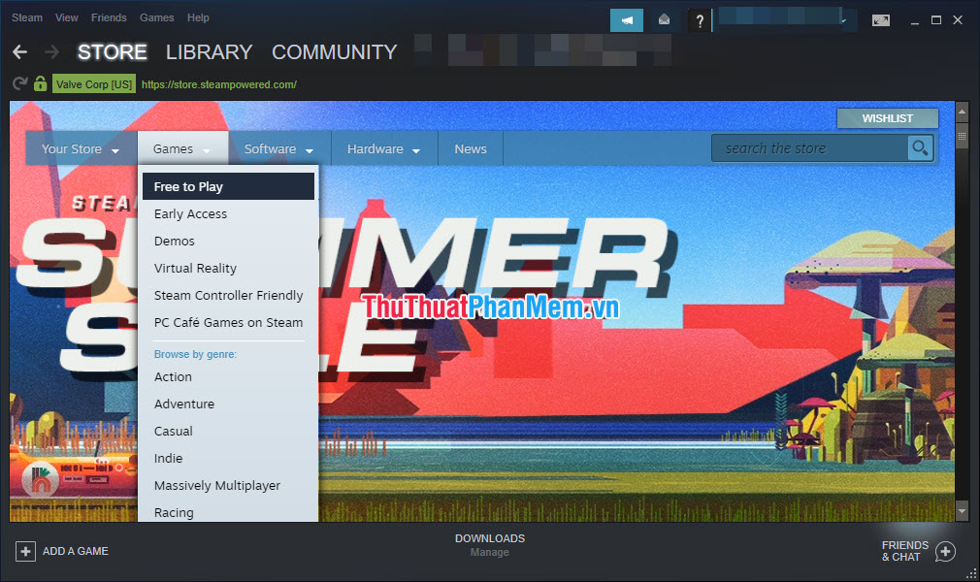Select Early Access from the Games menu
The width and height of the screenshot is (980, 582).
coord(190,213)
